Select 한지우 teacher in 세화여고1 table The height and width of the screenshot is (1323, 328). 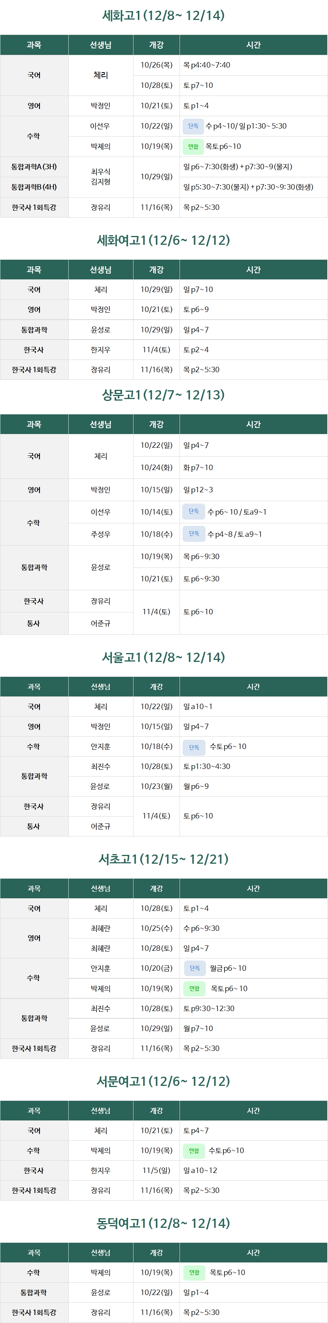101,350
